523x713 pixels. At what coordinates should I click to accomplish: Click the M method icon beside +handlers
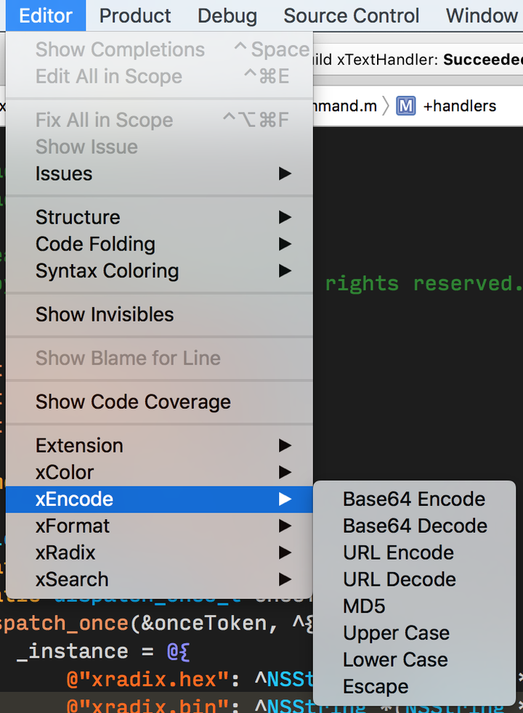[405, 107]
